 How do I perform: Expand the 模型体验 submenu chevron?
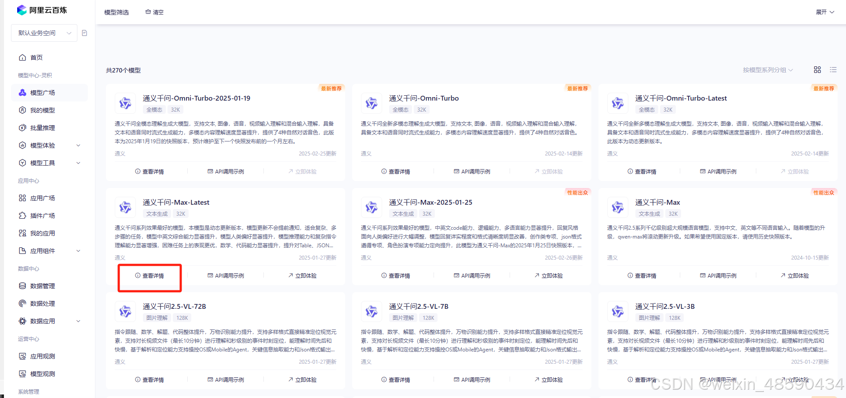point(79,145)
